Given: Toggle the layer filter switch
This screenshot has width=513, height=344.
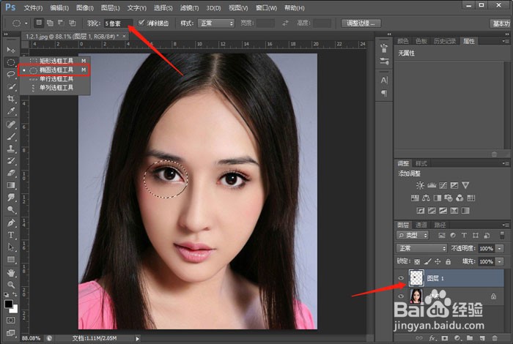Looking at the screenshot, I should (502, 235).
